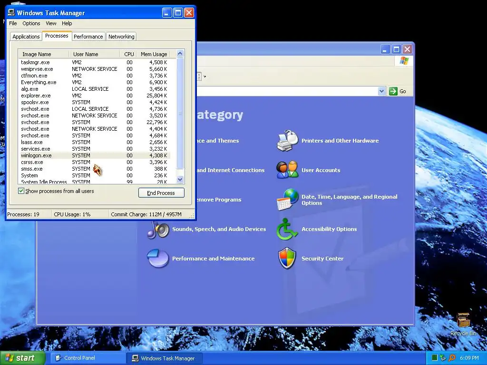Screen dimensions: 487x365
Task: Click the green Go arrow icon
Action: (393, 91)
